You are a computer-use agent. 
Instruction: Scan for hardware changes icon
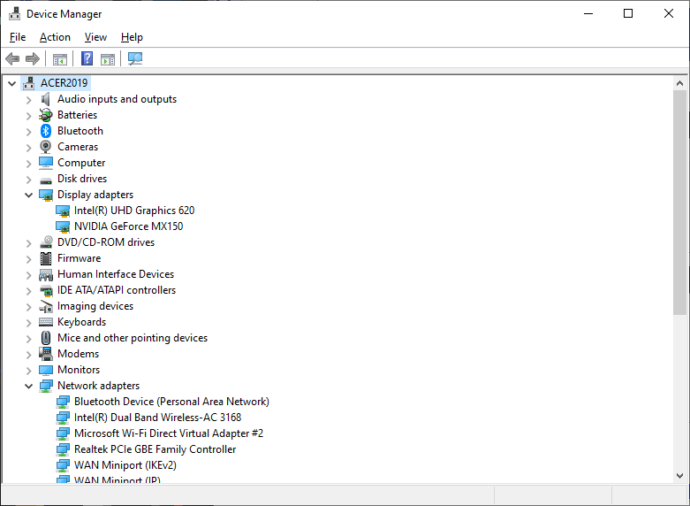(x=135, y=58)
